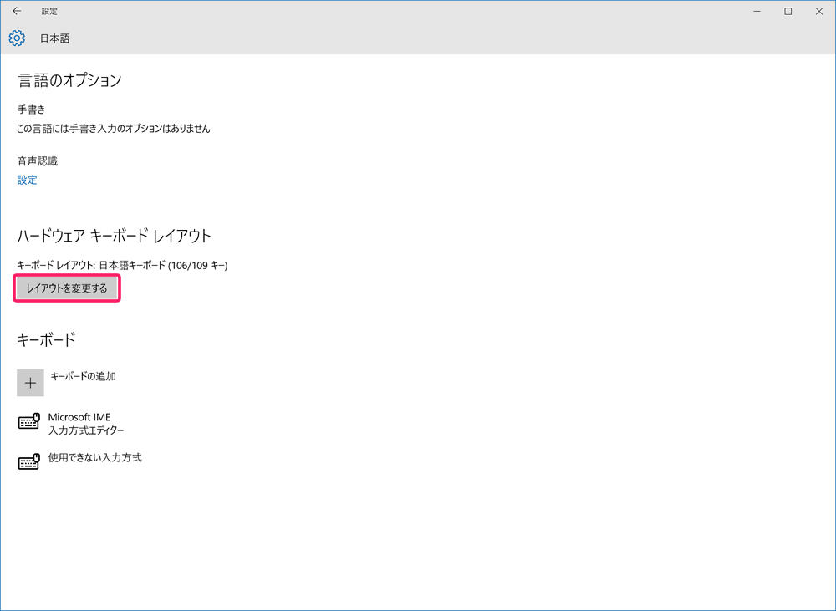Click the キーボード レイアウト: 日本語キーボード text
Viewport: 836px width, 611px height.
point(123,266)
